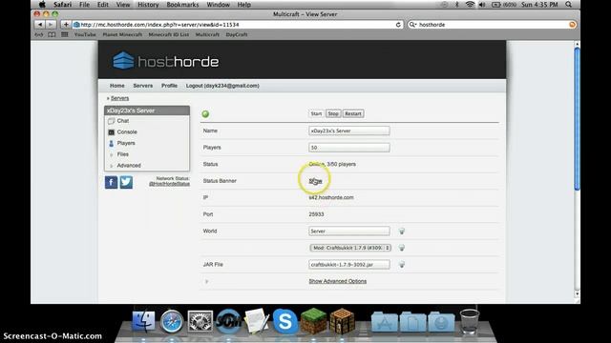This screenshot has width=611, height=343.
Task: Open Safari compass in the Dock
Action: 172,322
